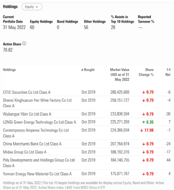Open Poly Developments and Holdings Group link
This screenshot has height=190, width=174.
(39, 163)
